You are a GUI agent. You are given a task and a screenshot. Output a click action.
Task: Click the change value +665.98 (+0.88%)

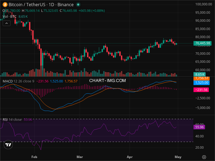(92, 11)
